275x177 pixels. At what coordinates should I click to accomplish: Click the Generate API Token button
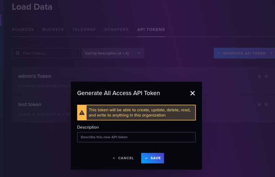(x=241, y=53)
